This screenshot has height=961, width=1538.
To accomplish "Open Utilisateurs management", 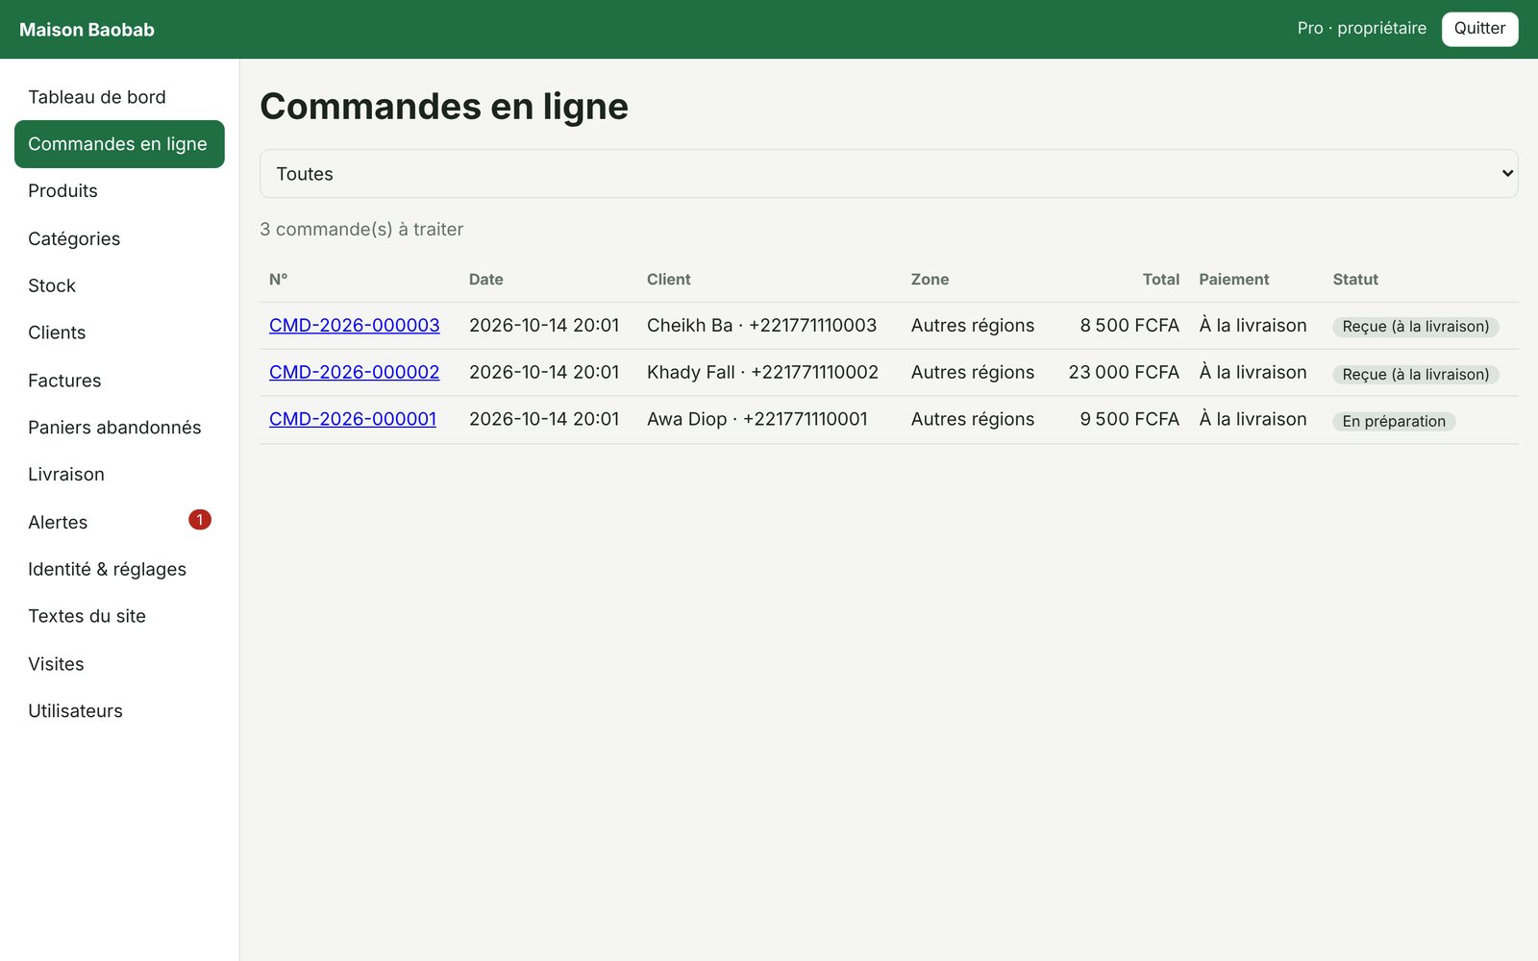I will (x=119, y=711).
